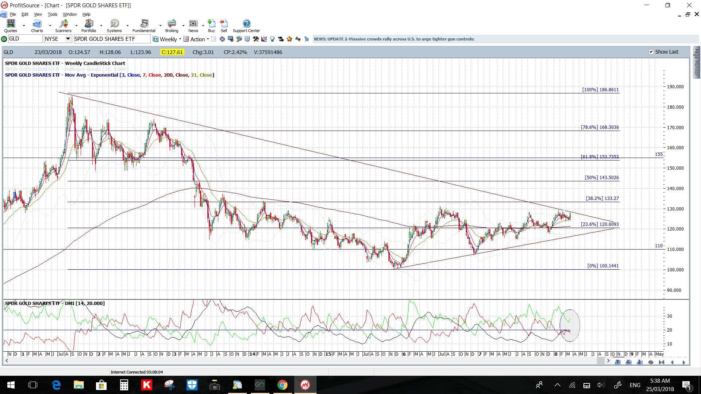The width and height of the screenshot is (701, 394).
Task: Click the horizontal scrollbar right arrow
Action: (608, 361)
